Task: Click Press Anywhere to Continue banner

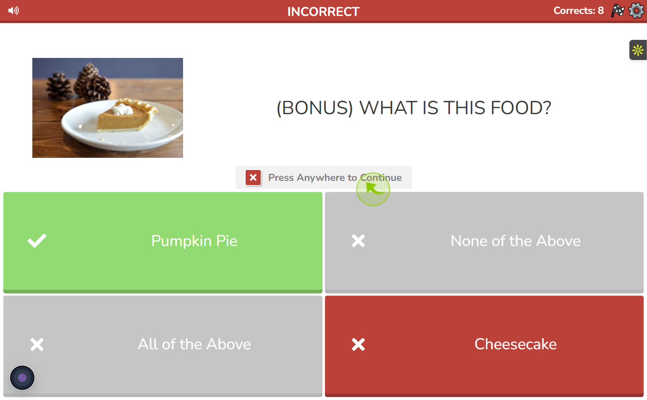Action: click(x=324, y=178)
